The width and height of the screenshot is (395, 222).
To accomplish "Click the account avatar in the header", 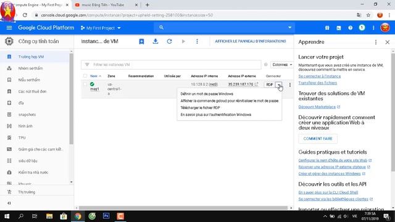I will tap(385, 28).
